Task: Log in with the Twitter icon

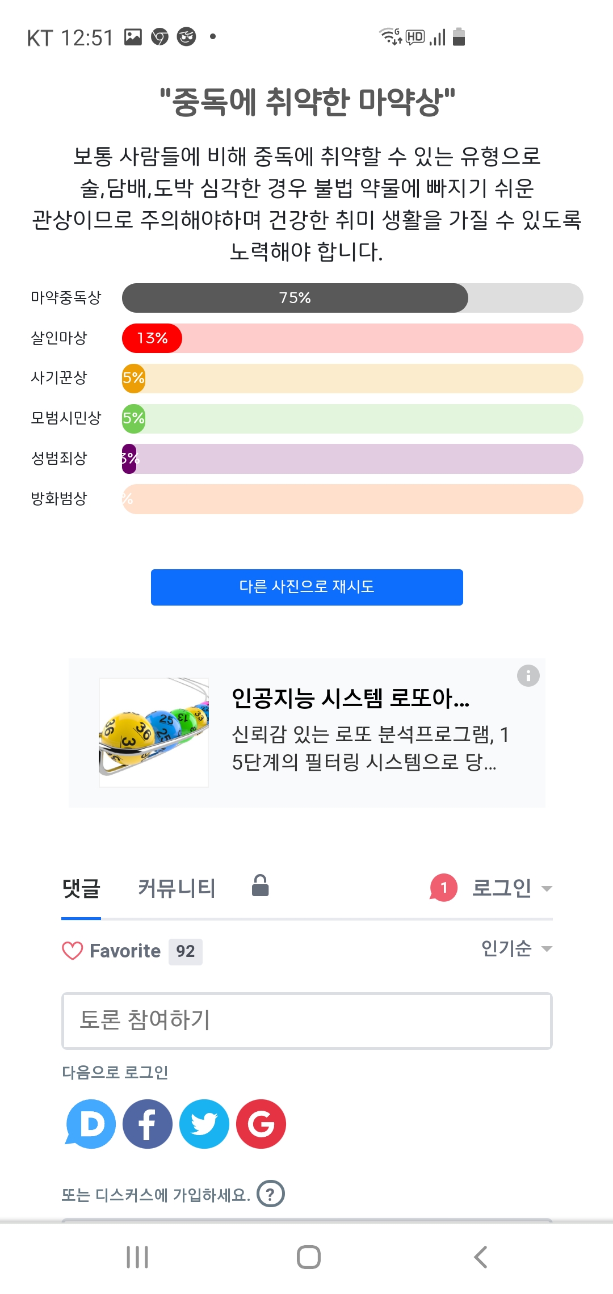Action: point(204,1124)
